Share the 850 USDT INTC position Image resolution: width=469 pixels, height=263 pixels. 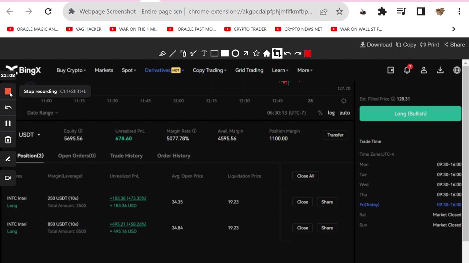click(327, 228)
